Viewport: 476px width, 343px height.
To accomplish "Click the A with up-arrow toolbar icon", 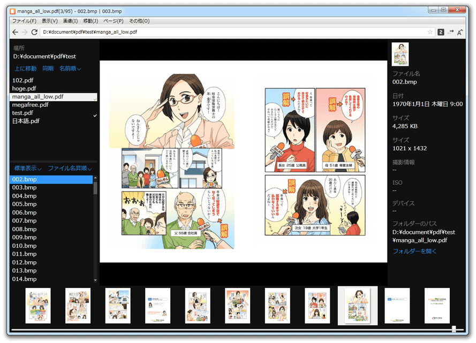I will coord(460,32).
